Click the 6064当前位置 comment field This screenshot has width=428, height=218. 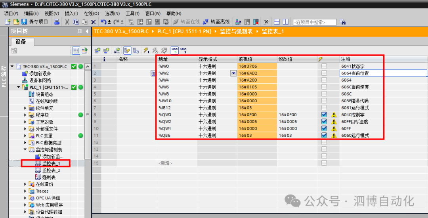point(383,73)
